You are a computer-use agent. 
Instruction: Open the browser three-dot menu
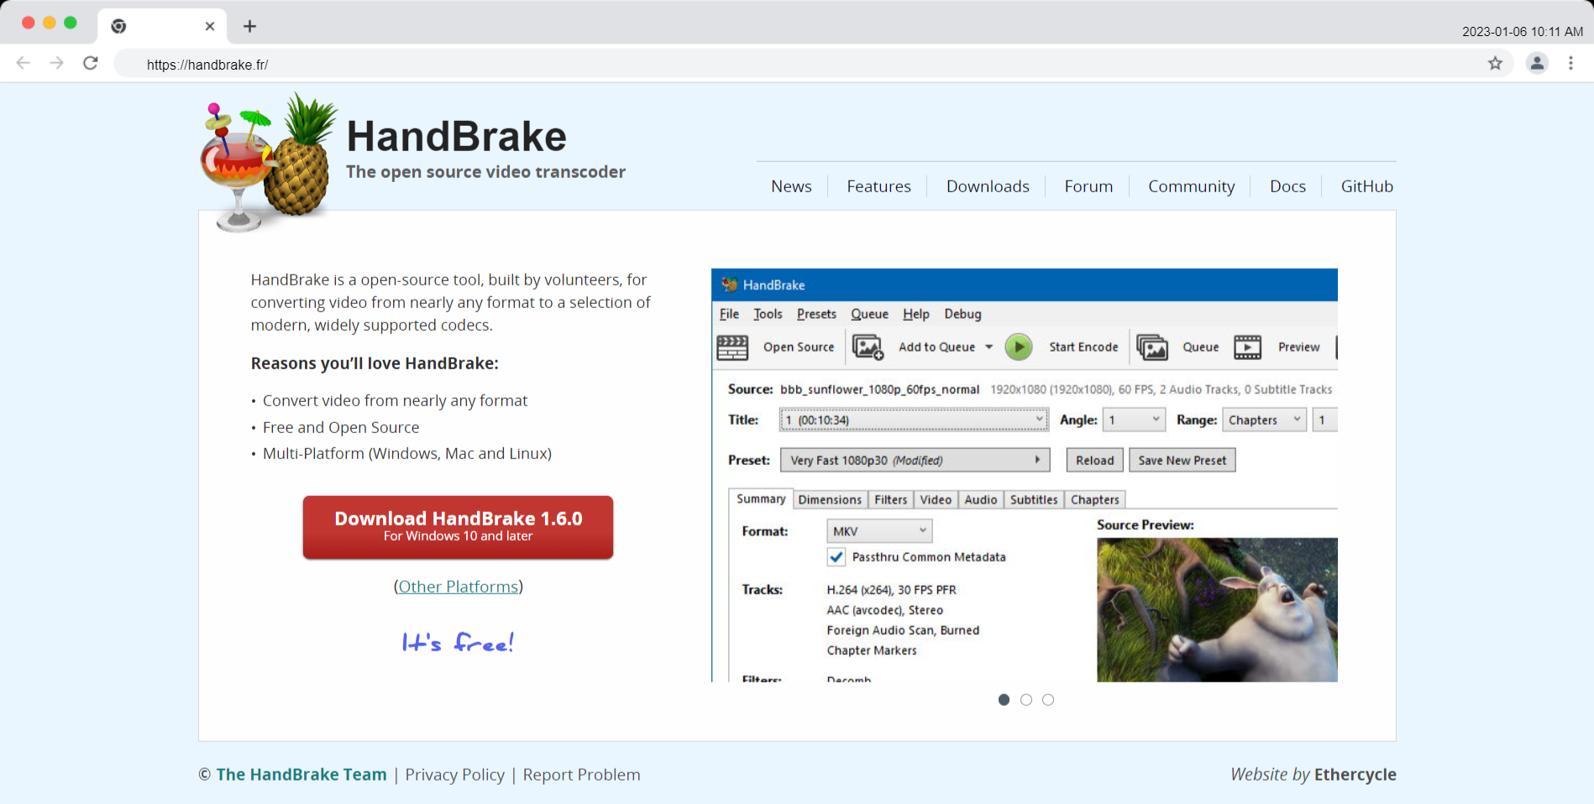click(x=1570, y=63)
